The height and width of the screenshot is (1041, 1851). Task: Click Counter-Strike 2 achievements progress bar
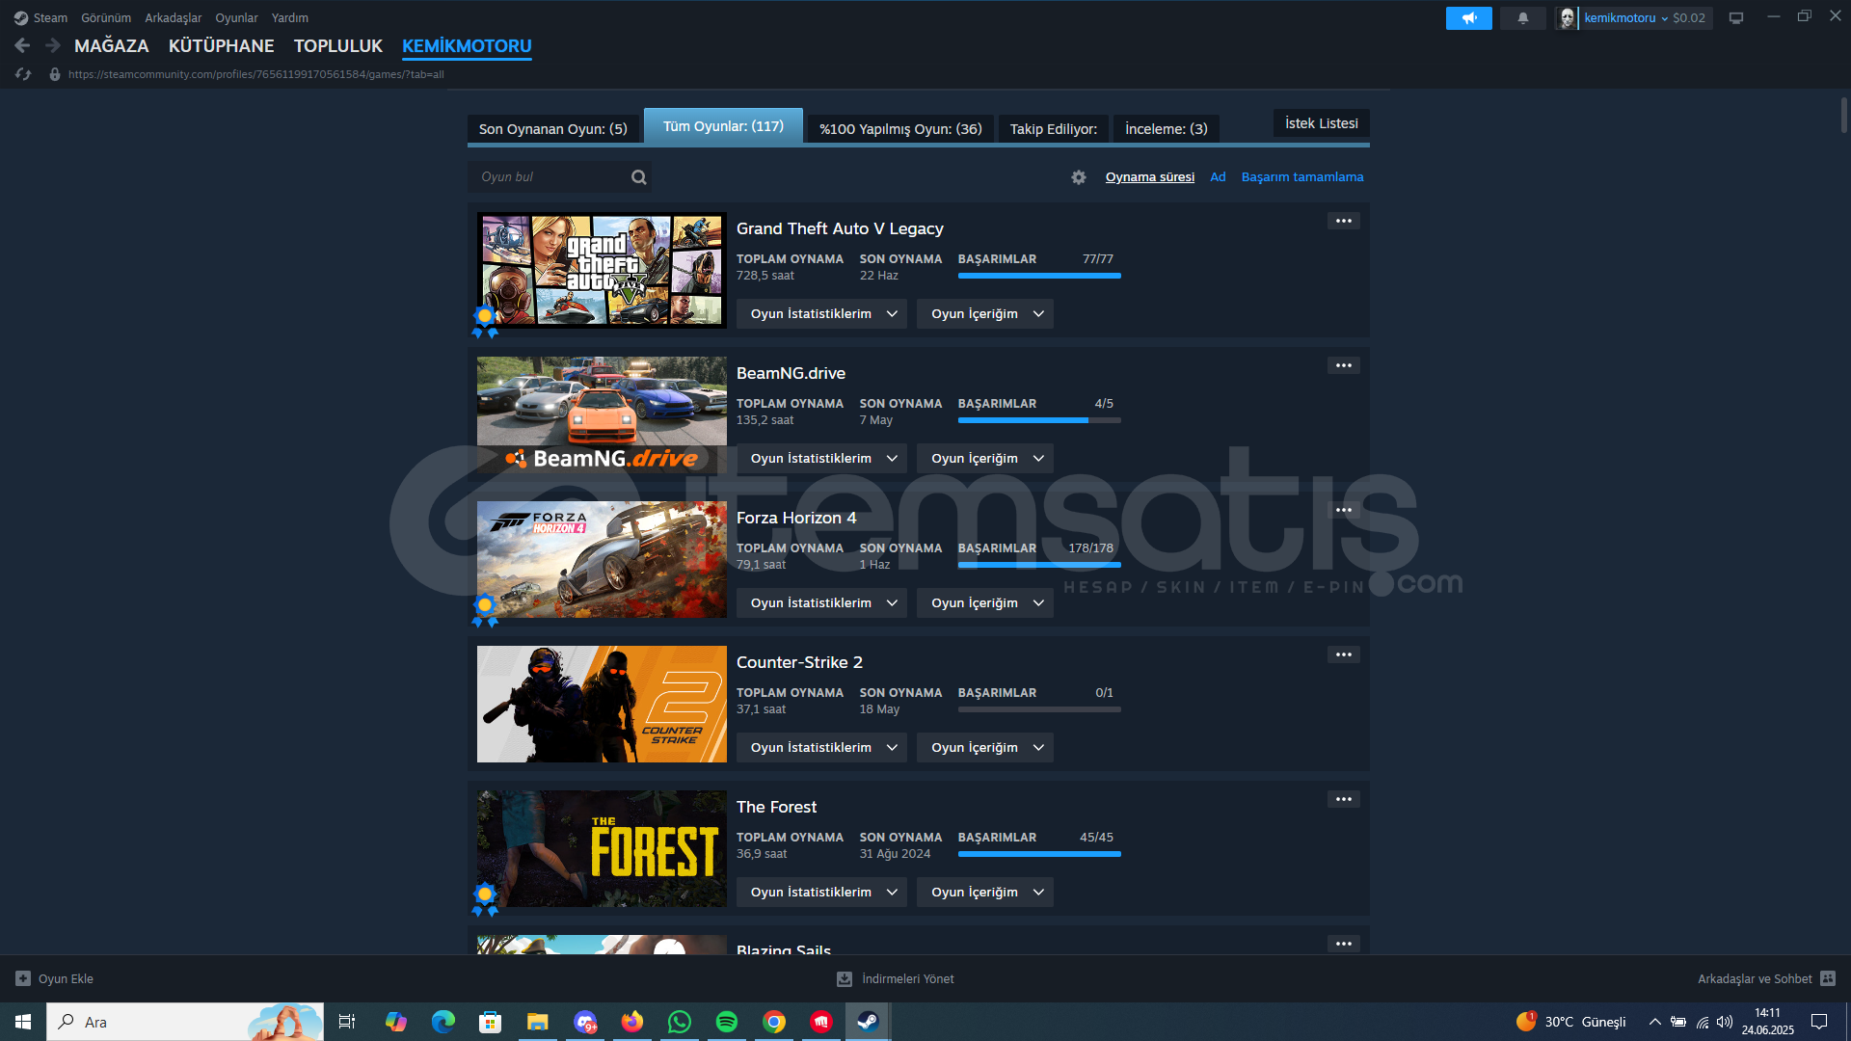(1039, 709)
